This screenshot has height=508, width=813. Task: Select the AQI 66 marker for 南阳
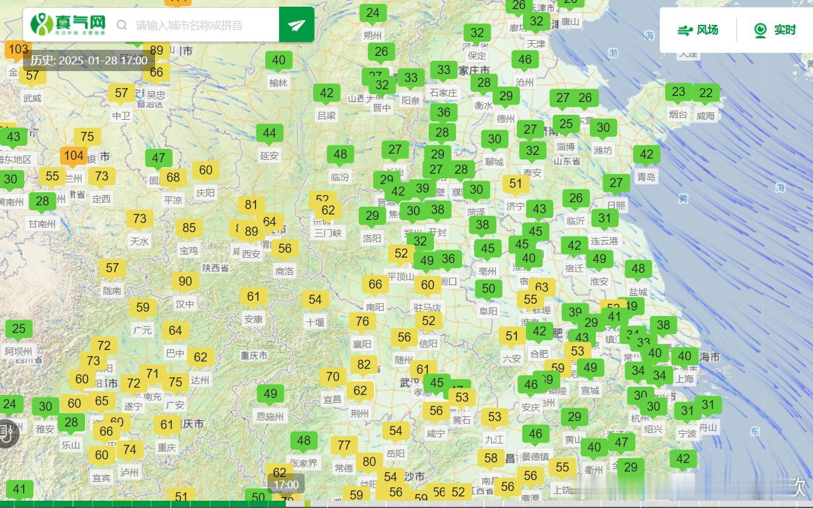(x=375, y=284)
